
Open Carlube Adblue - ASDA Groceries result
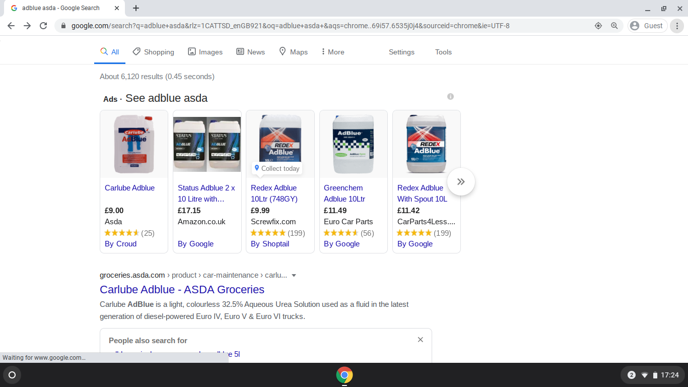[182, 289]
